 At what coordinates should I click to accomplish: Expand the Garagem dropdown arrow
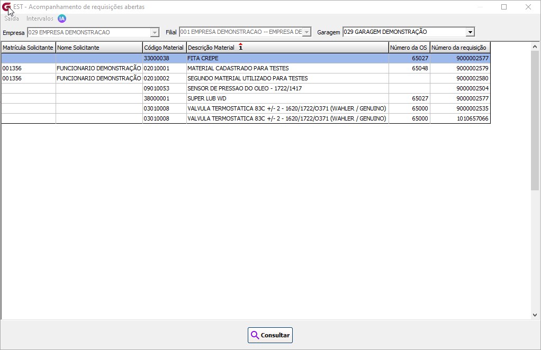470,32
